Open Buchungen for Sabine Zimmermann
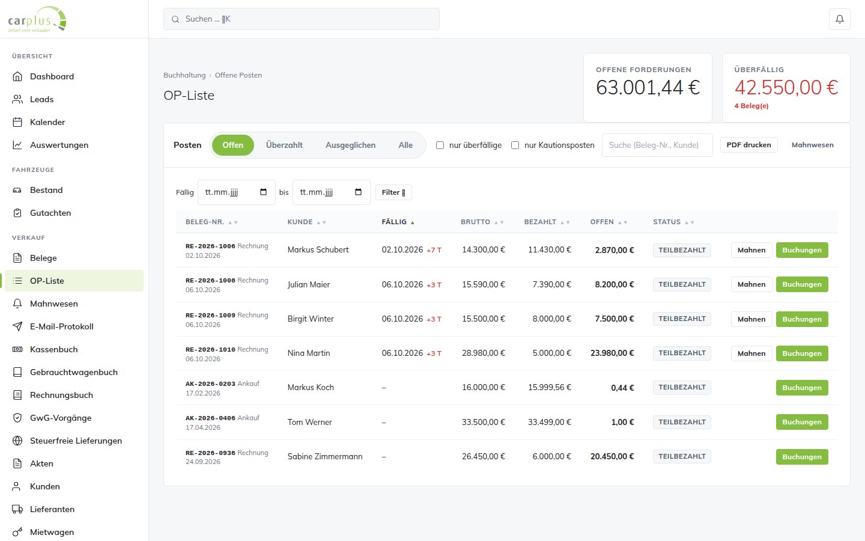Image resolution: width=865 pixels, height=541 pixels. click(x=802, y=457)
